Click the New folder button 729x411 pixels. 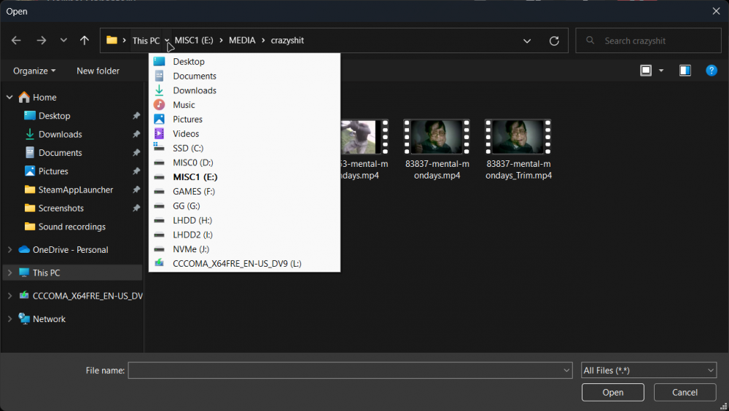98,71
